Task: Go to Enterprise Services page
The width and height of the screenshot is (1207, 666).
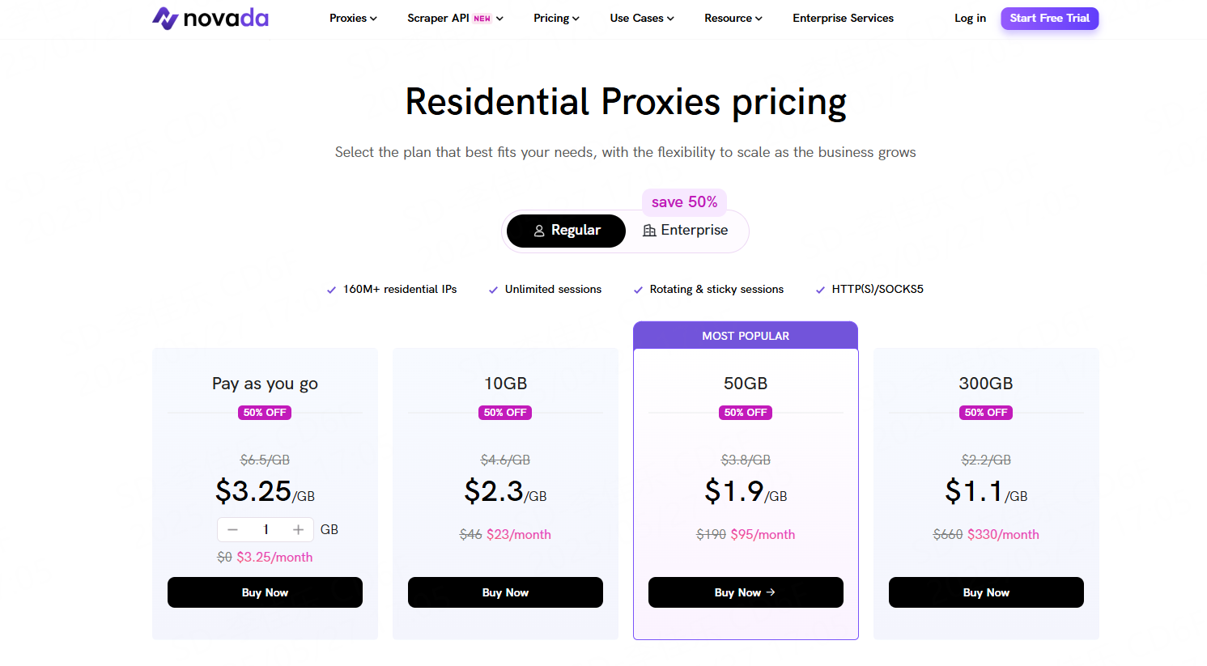Action: coord(843,18)
